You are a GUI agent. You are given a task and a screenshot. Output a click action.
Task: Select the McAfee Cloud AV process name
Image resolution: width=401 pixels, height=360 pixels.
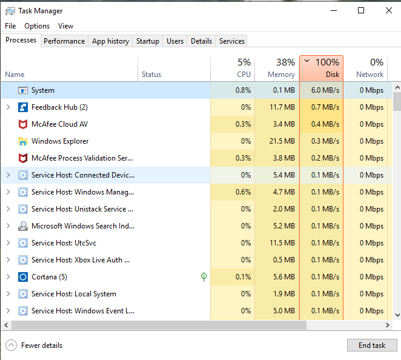pos(59,124)
